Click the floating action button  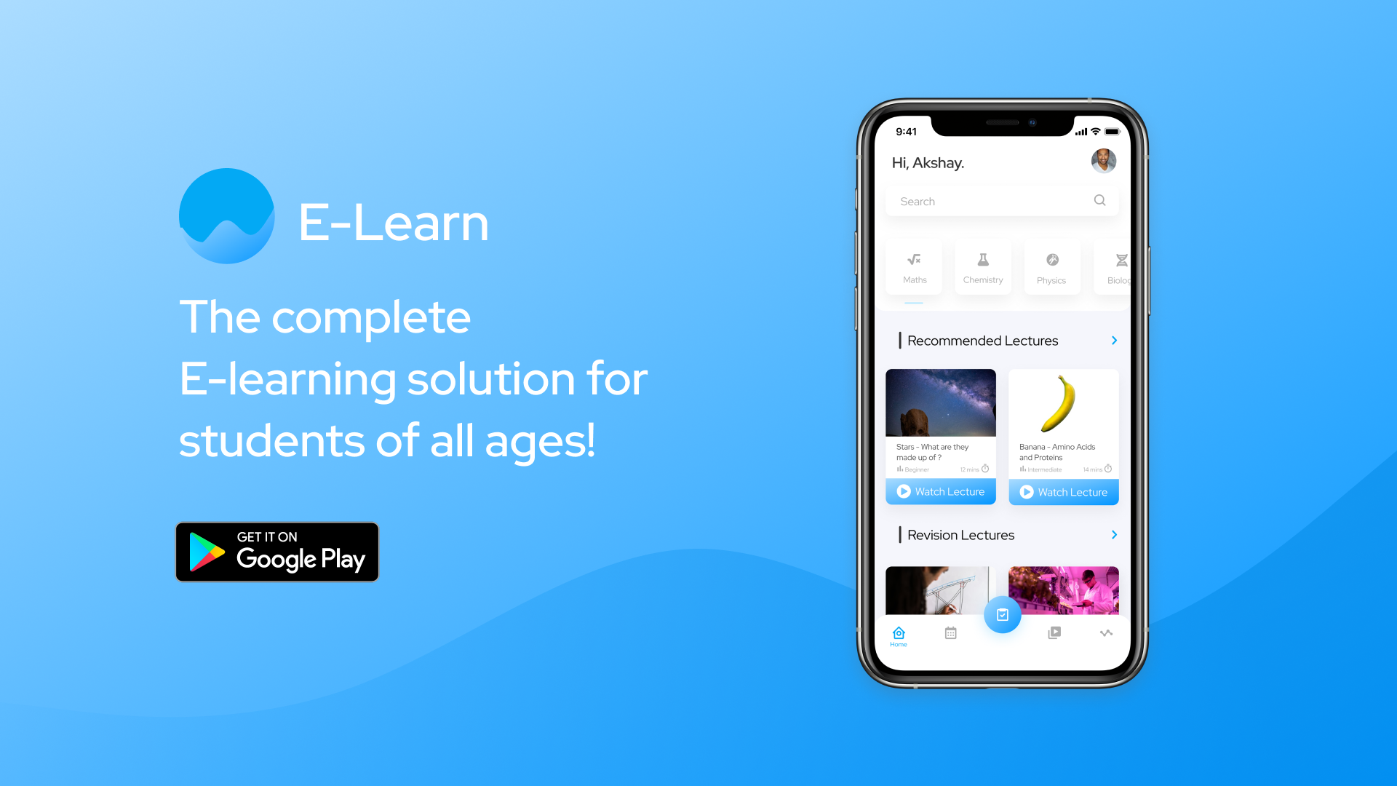(1002, 615)
